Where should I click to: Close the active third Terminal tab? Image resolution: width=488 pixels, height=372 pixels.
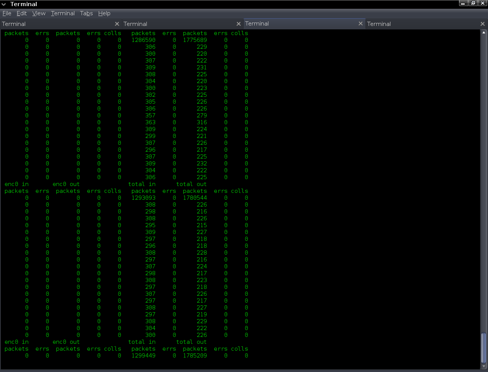[361, 24]
